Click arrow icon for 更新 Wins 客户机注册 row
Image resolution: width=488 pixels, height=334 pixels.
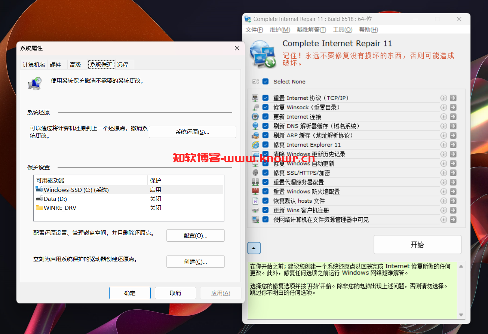[x=453, y=210]
